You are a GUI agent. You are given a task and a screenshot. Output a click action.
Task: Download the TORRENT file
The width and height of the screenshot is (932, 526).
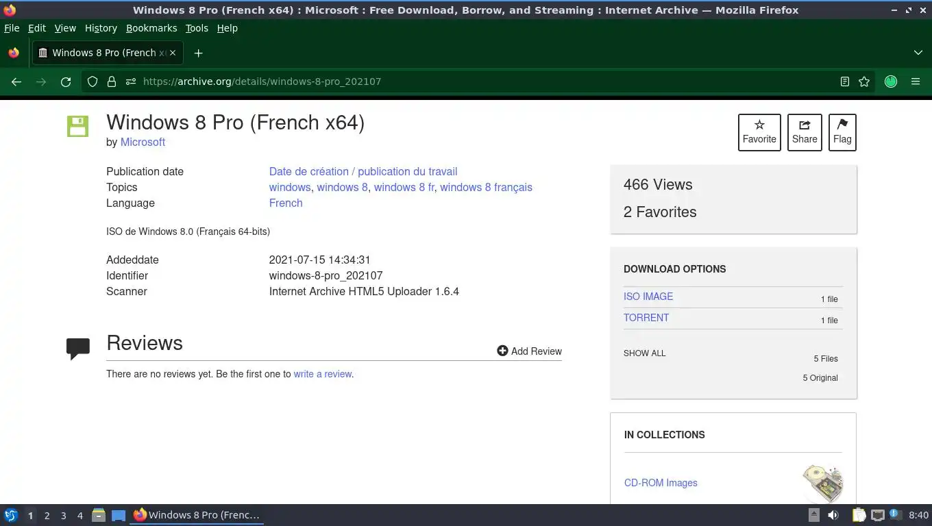(646, 318)
